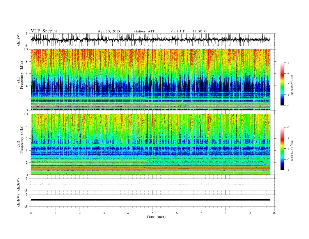The width and height of the screenshot is (309, 239).
Task: Click the '0' tick on the time axis
Action: tap(31, 213)
